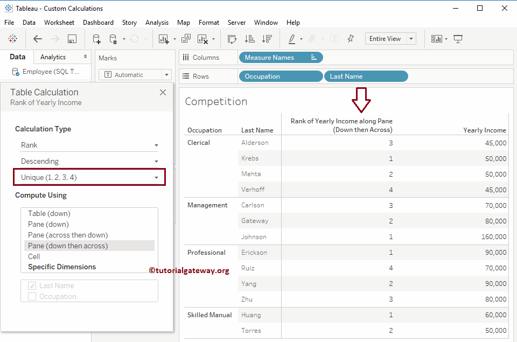This screenshot has width=517, height=342.
Task: Open the Rank calculation type dropdown
Action: 89,145
